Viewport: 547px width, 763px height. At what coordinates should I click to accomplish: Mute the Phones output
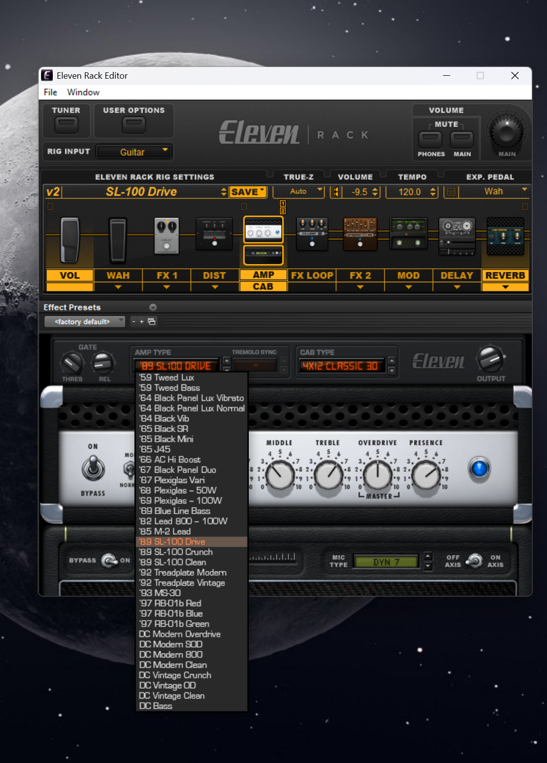[431, 140]
